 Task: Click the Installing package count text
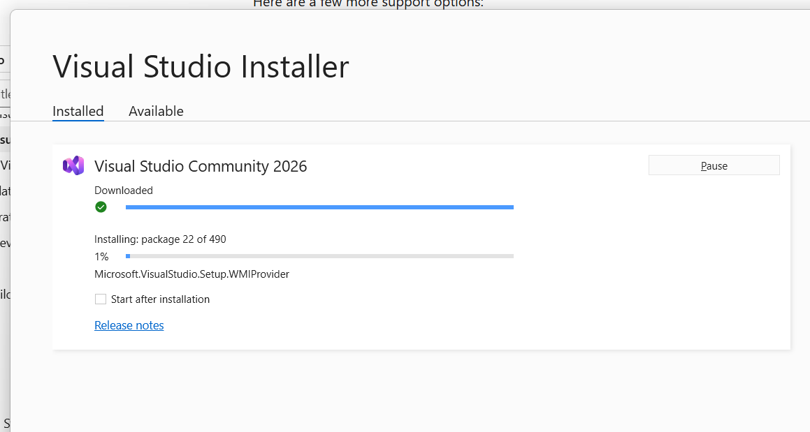[160, 239]
